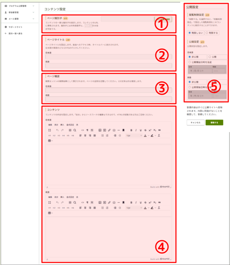Apply strikethrough in the Japanese editor
This screenshot has height=265, width=230.
pos(145,130)
